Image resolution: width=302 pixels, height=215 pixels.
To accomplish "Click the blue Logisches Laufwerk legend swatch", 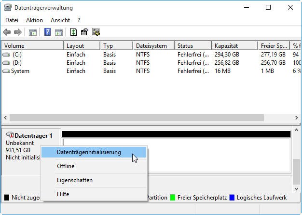I will (x=232, y=198).
